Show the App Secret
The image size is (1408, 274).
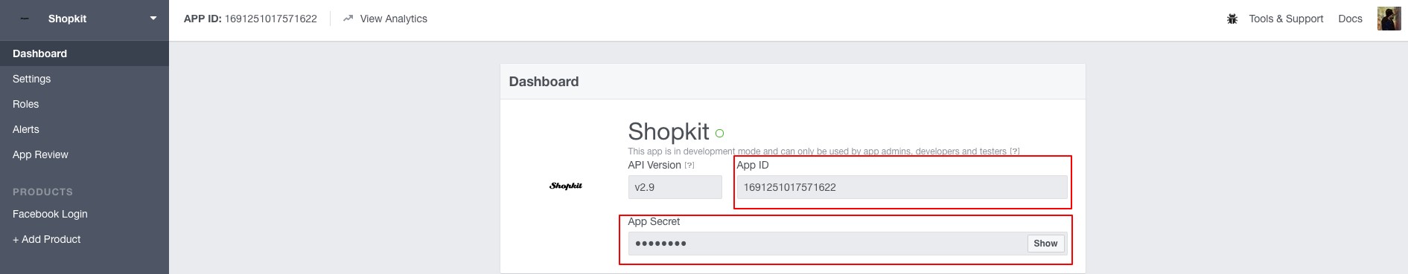point(1045,244)
